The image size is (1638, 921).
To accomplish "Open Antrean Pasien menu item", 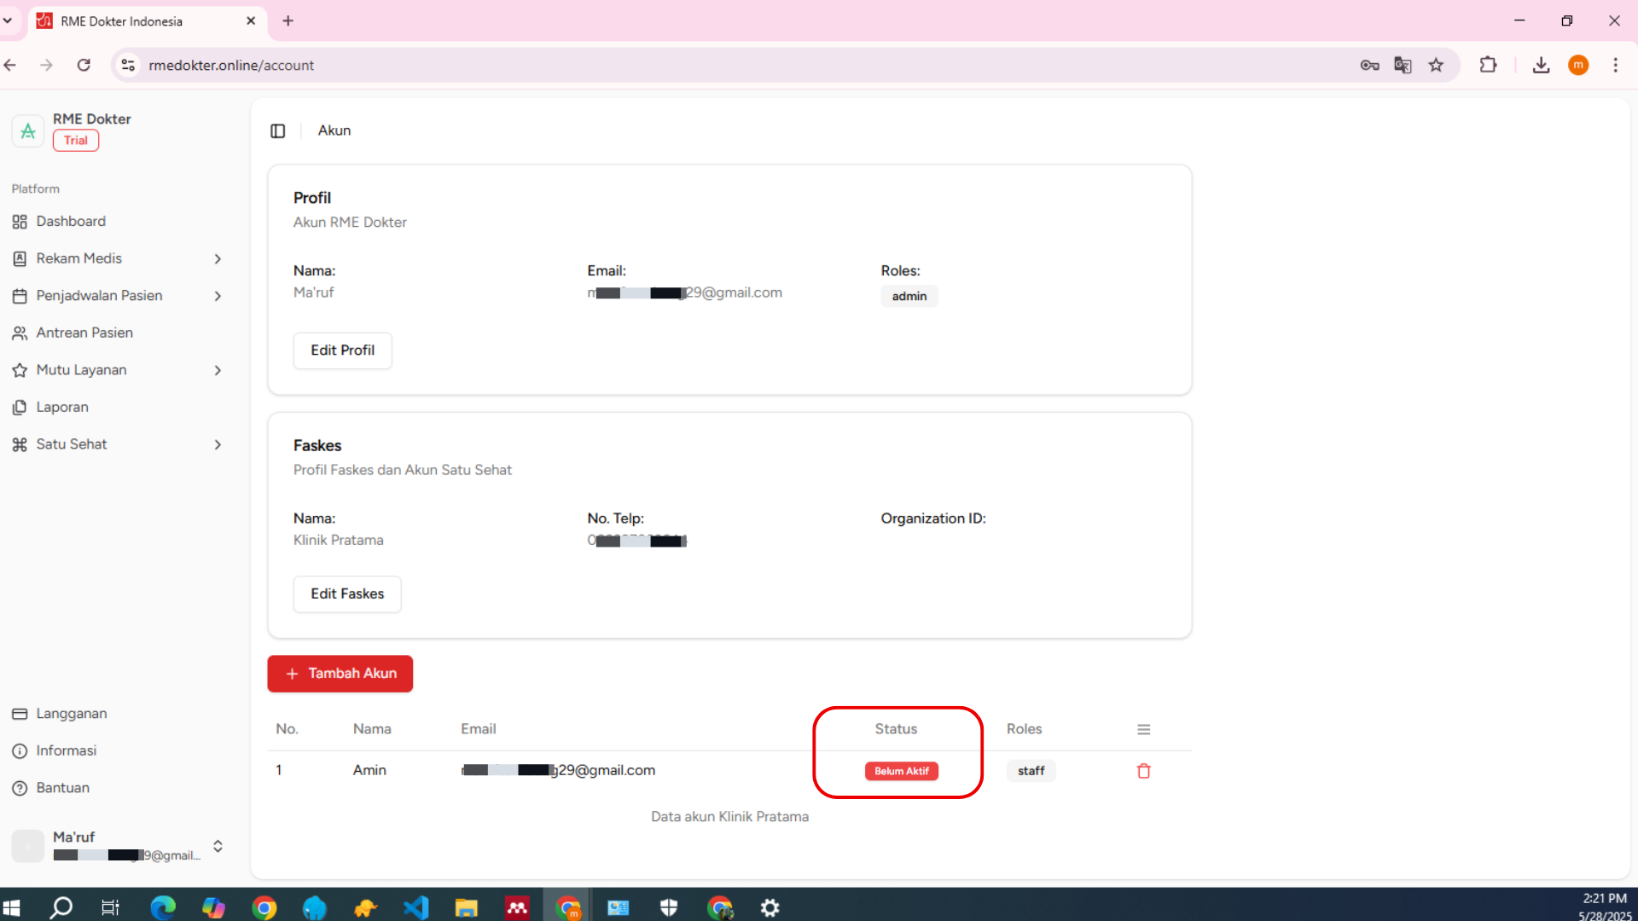I will 84,333.
